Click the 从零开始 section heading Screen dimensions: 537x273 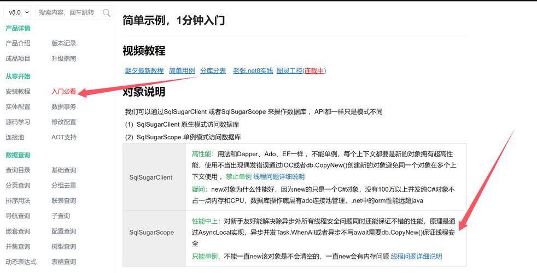coord(18,76)
